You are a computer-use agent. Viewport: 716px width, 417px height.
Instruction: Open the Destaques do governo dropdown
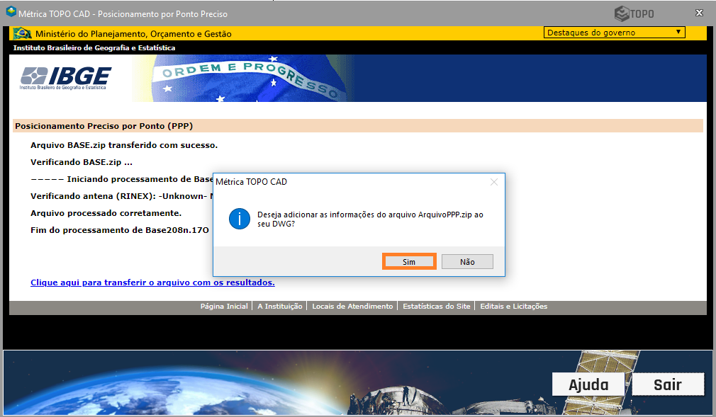tap(614, 33)
